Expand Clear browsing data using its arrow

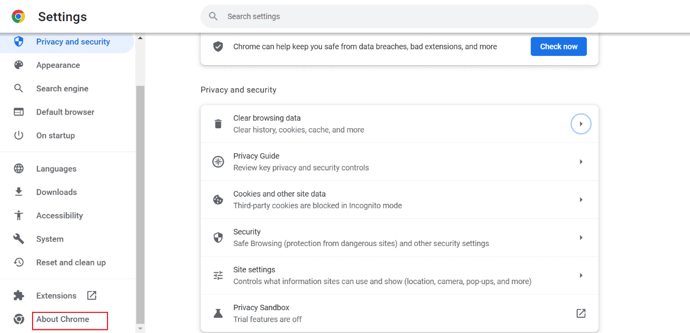(581, 124)
